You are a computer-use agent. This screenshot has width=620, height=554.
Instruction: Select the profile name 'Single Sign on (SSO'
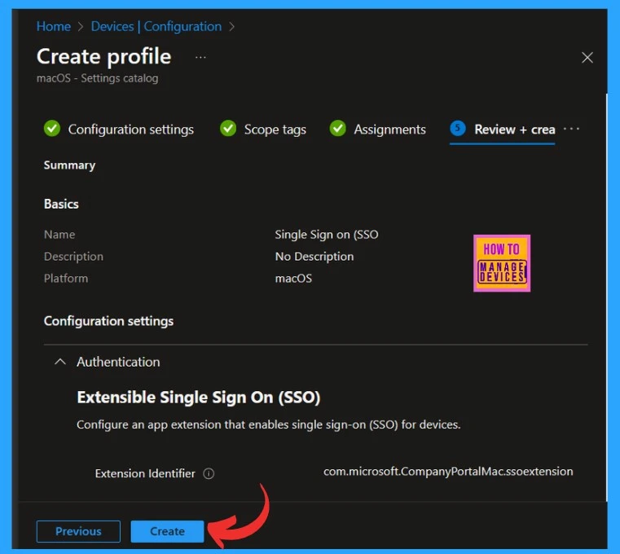(327, 235)
